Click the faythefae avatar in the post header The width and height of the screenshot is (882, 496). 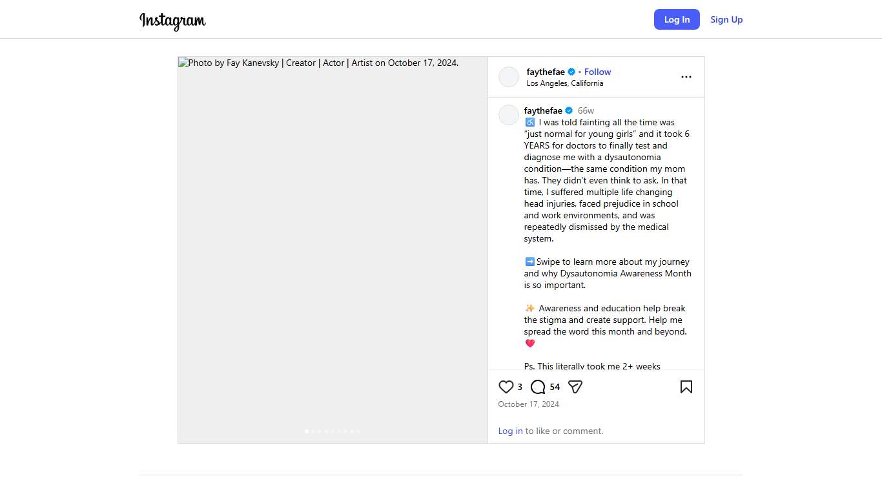(509, 77)
